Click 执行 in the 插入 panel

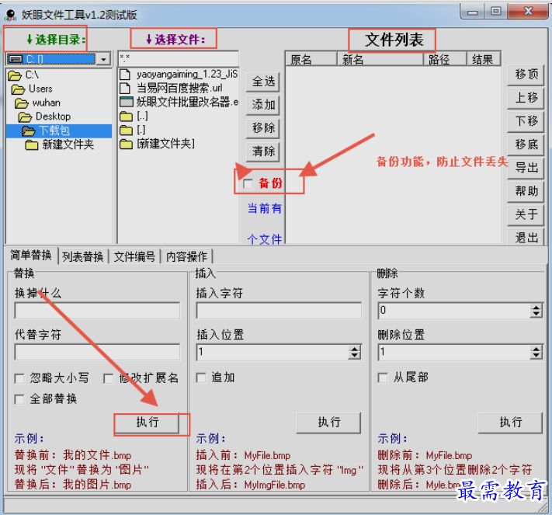click(329, 423)
